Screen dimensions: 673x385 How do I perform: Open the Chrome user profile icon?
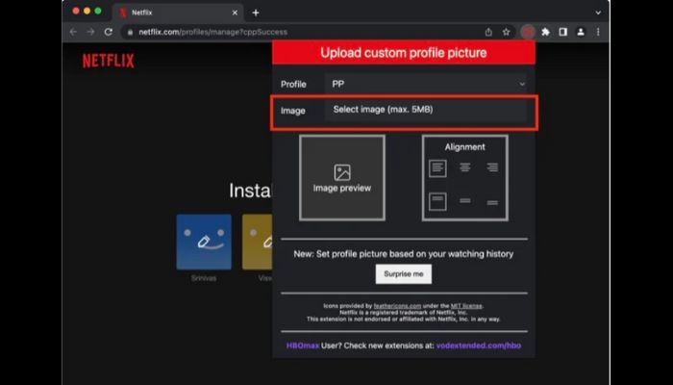tap(581, 32)
